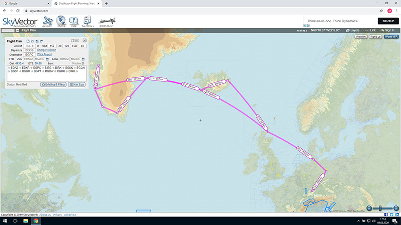Open saved flight plan folder icon

[x=32, y=41]
